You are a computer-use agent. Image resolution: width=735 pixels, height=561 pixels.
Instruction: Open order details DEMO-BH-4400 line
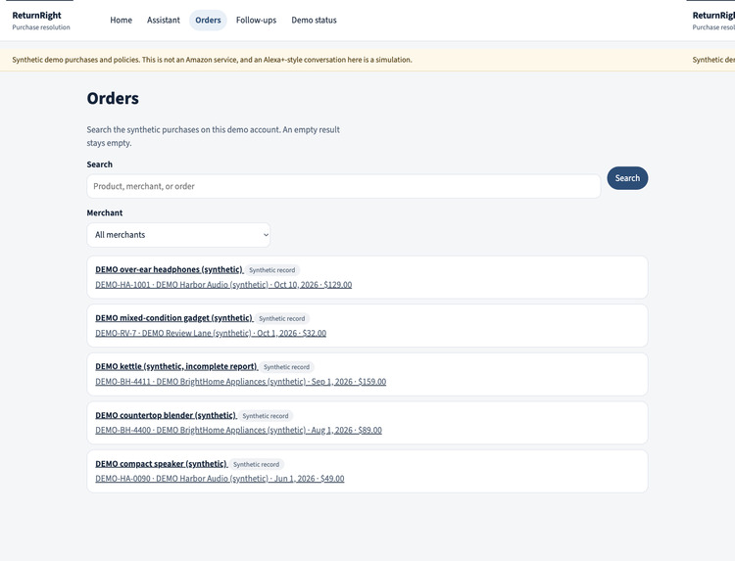(x=238, y=430)
